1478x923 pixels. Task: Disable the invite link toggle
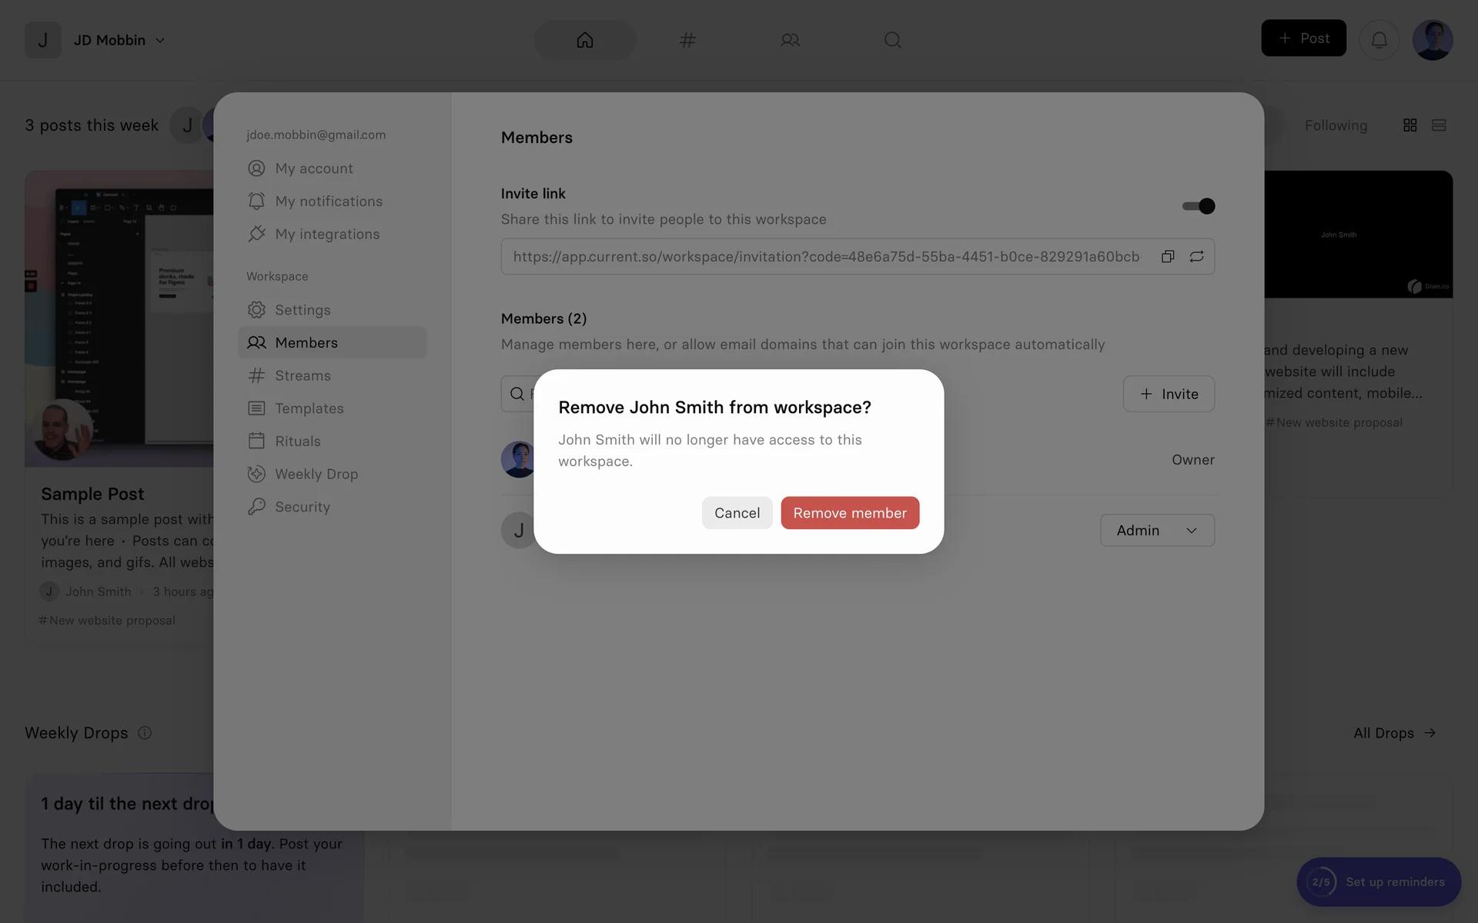1199,206
